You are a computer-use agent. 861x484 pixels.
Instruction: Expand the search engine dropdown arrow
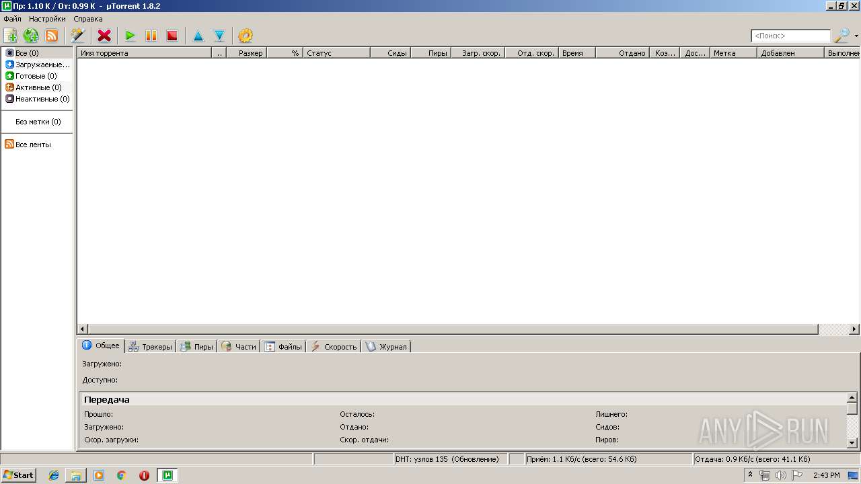coord(856,36)
